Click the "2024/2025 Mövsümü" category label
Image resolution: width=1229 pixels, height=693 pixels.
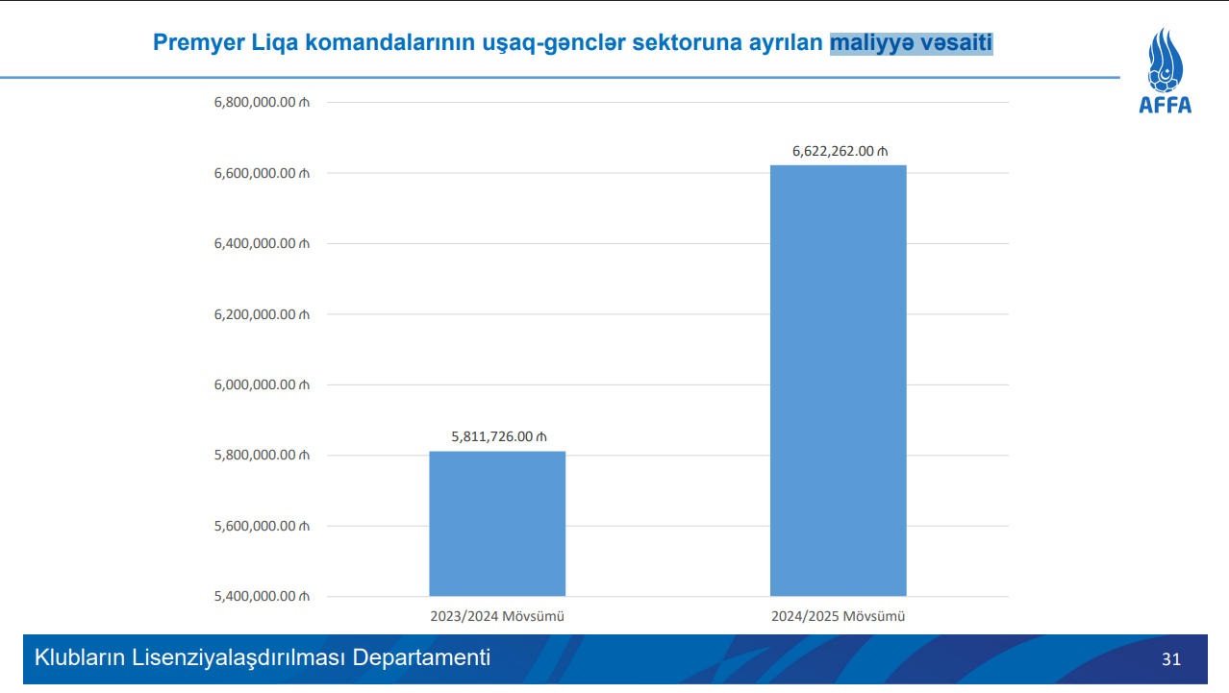838,616
